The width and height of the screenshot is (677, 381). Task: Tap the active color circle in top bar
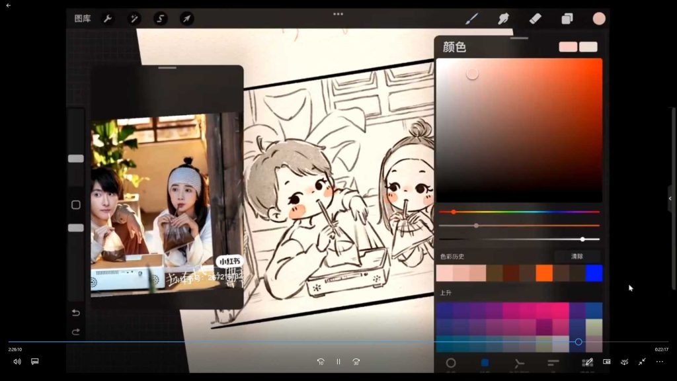[x=599, y=19]
